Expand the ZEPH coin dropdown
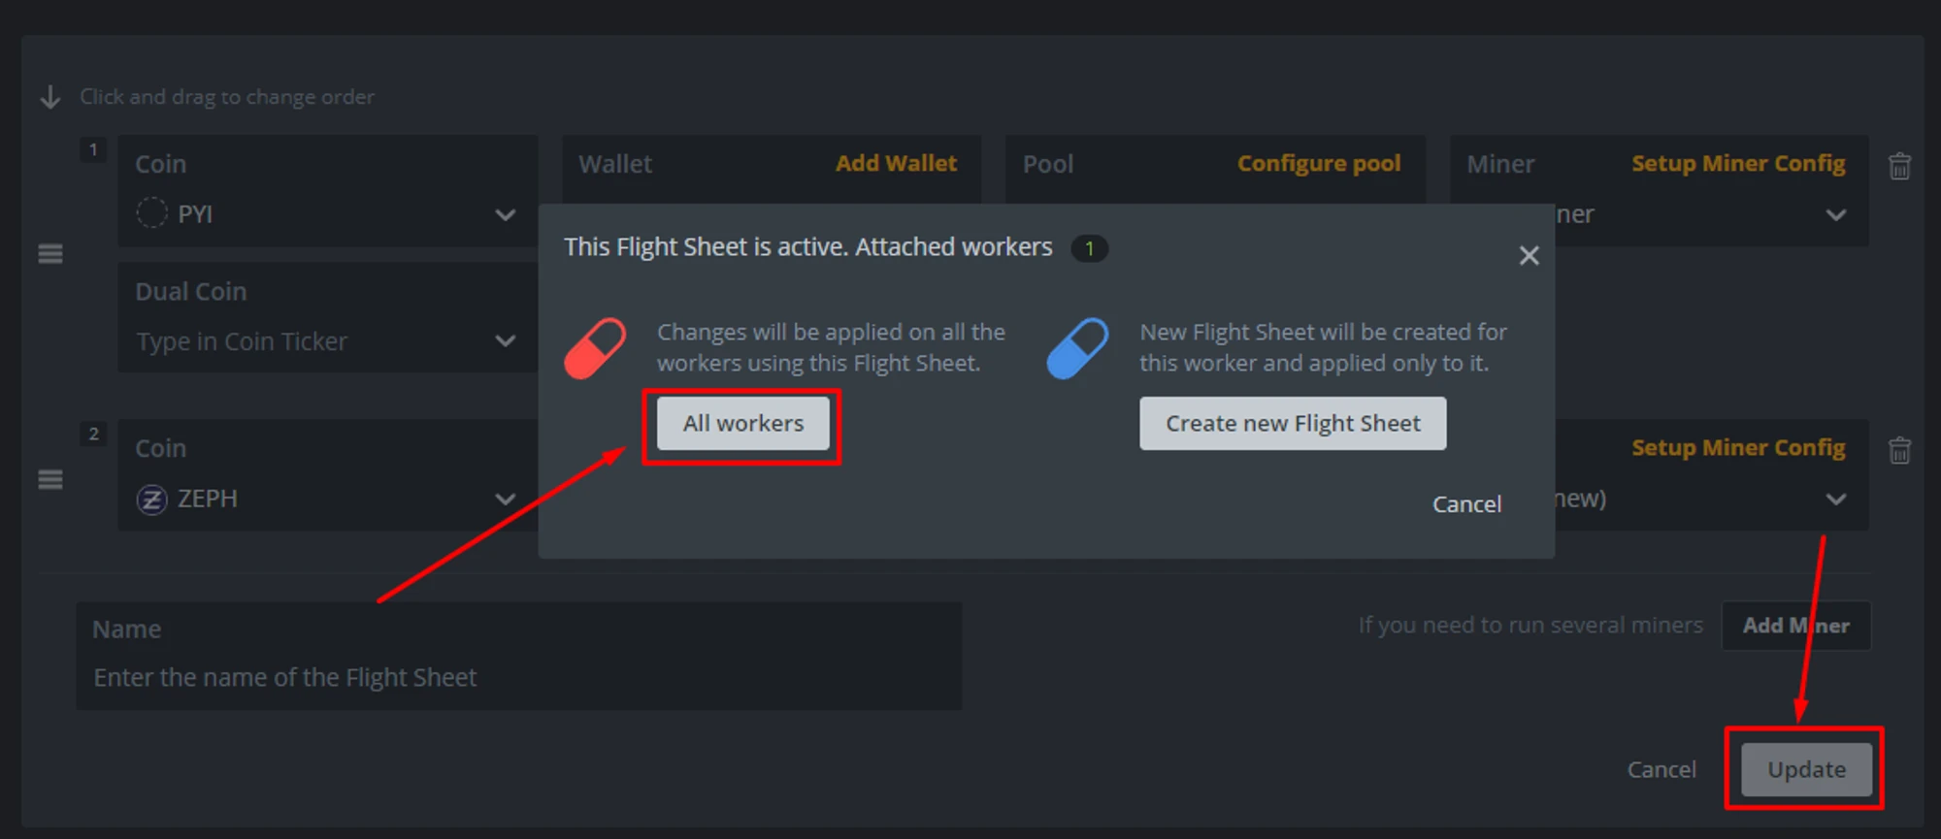Viewport: 1941px width, 839px height. pyautogui.click(x=505, y=500)
